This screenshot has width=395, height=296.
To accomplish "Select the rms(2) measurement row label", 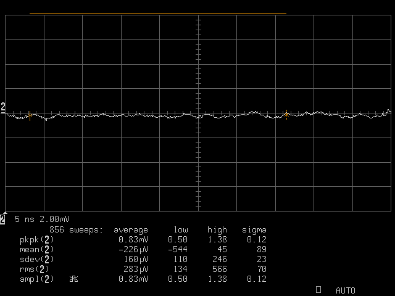I will click(35, 269).
